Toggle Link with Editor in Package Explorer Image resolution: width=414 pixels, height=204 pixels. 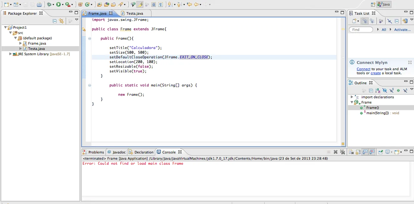click(61, 21)
